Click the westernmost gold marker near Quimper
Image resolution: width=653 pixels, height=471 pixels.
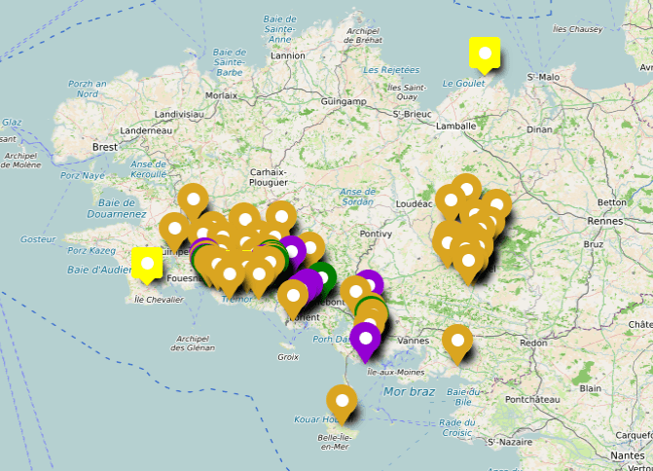(174, 230)
